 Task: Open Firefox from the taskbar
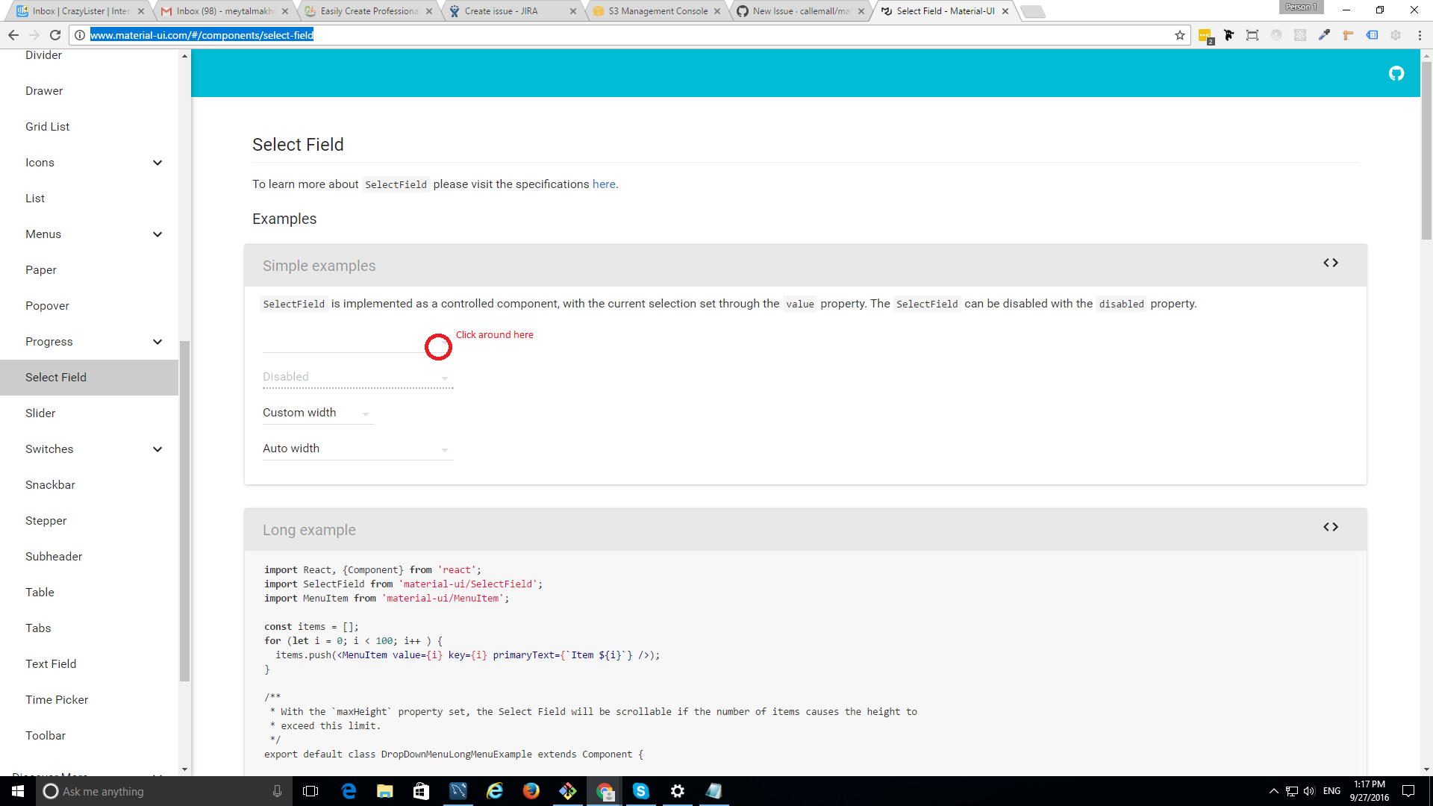531,791
